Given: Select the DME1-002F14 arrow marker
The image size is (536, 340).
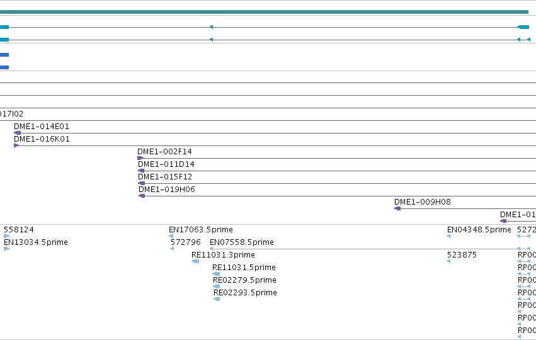Looking at the screenshot, I should (x=140, y=158).
